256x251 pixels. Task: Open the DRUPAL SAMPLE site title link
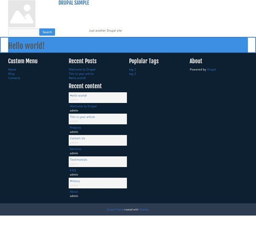(x=74, y=3)
